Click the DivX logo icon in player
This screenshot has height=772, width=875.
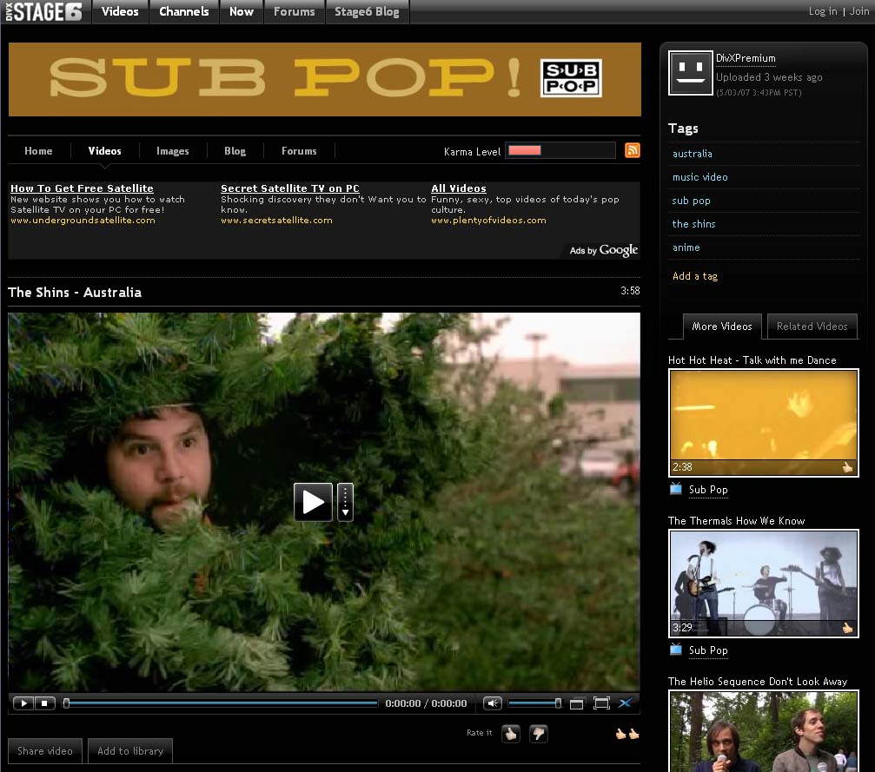(x=625, y=703)
